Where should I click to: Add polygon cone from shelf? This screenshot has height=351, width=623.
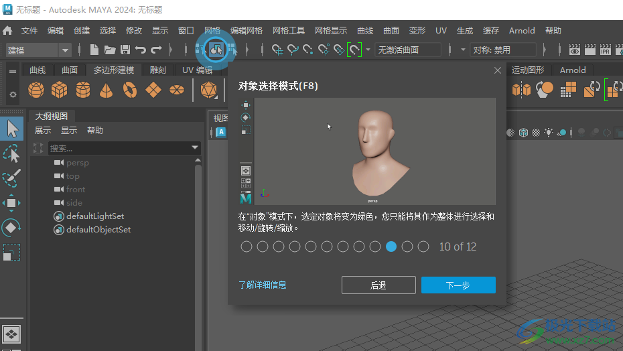[x=106, y=90]
